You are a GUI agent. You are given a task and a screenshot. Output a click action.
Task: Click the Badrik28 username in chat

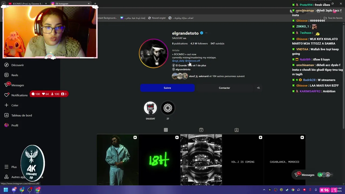(309, 80)
